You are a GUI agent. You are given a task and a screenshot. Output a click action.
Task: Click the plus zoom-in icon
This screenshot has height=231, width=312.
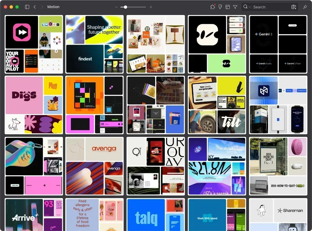(151, 7)
